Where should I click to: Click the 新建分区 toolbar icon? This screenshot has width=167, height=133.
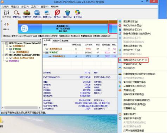pyautogui.click(x=47, y=14)
